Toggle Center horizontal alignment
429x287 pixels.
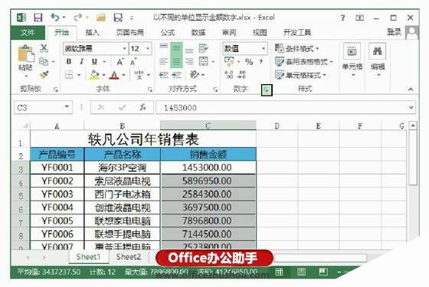tap(176, 61)
